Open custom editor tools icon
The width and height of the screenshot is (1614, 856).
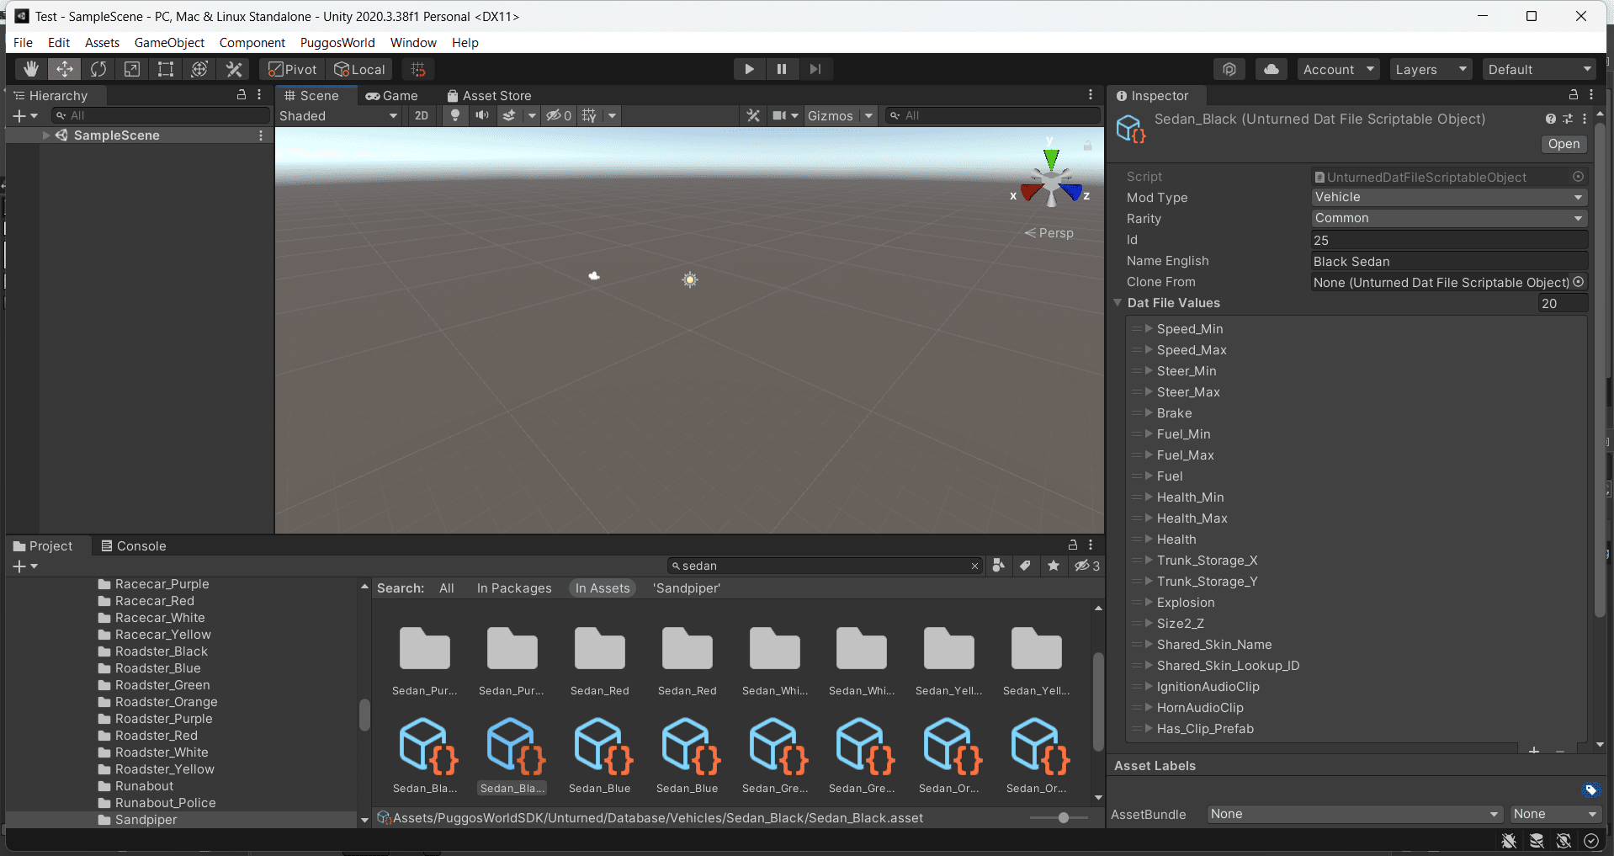click(x=234, y=69)
